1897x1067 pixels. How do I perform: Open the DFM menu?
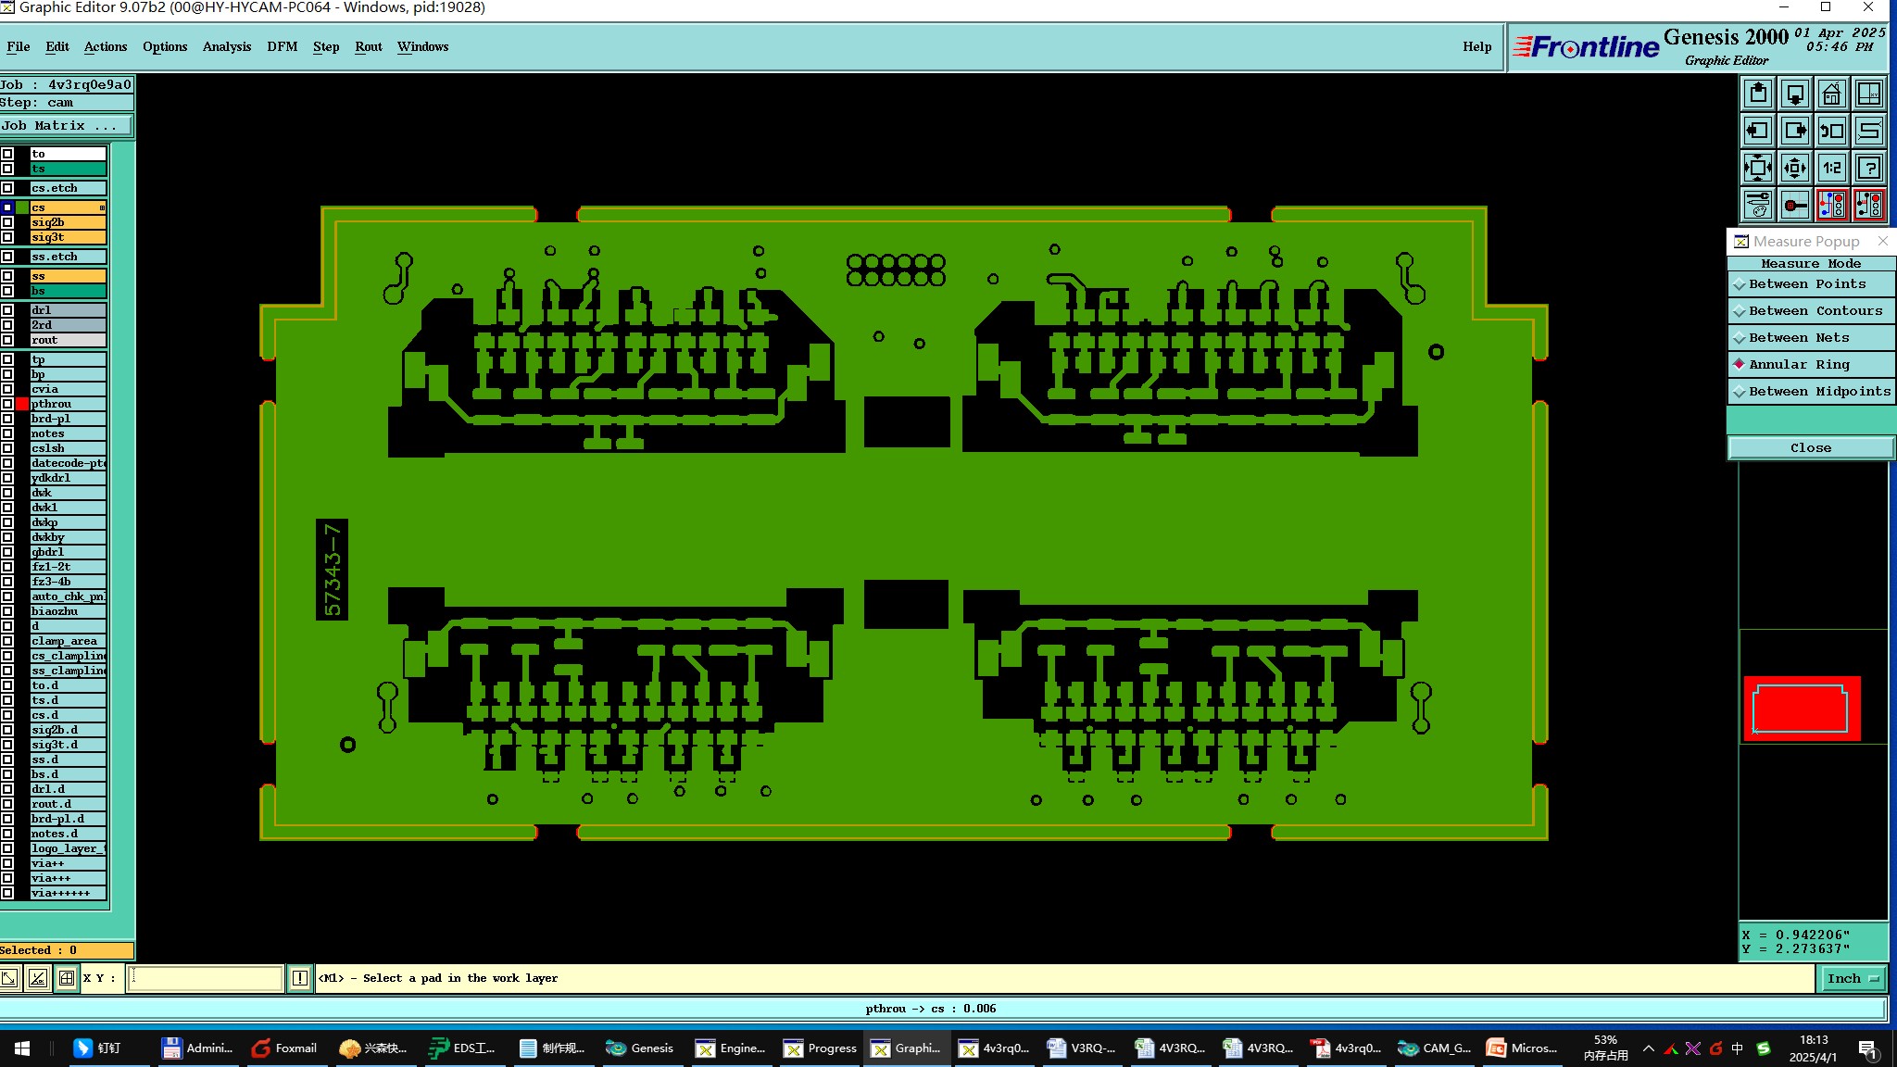282,46
